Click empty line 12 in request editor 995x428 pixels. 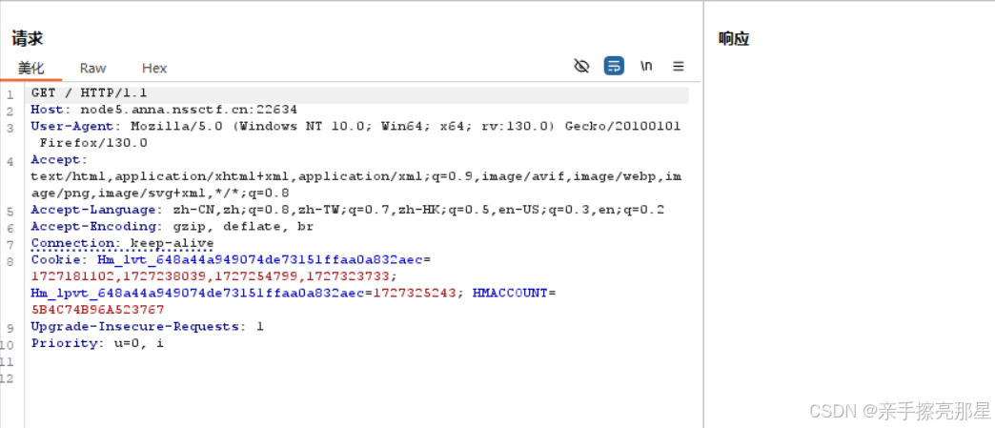click(355, 378)
